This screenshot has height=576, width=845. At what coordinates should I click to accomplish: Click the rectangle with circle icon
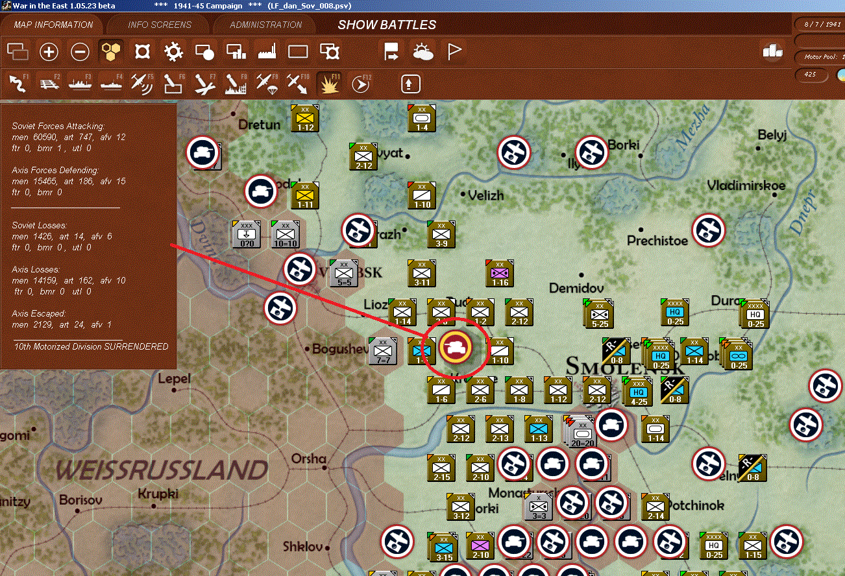204,51
